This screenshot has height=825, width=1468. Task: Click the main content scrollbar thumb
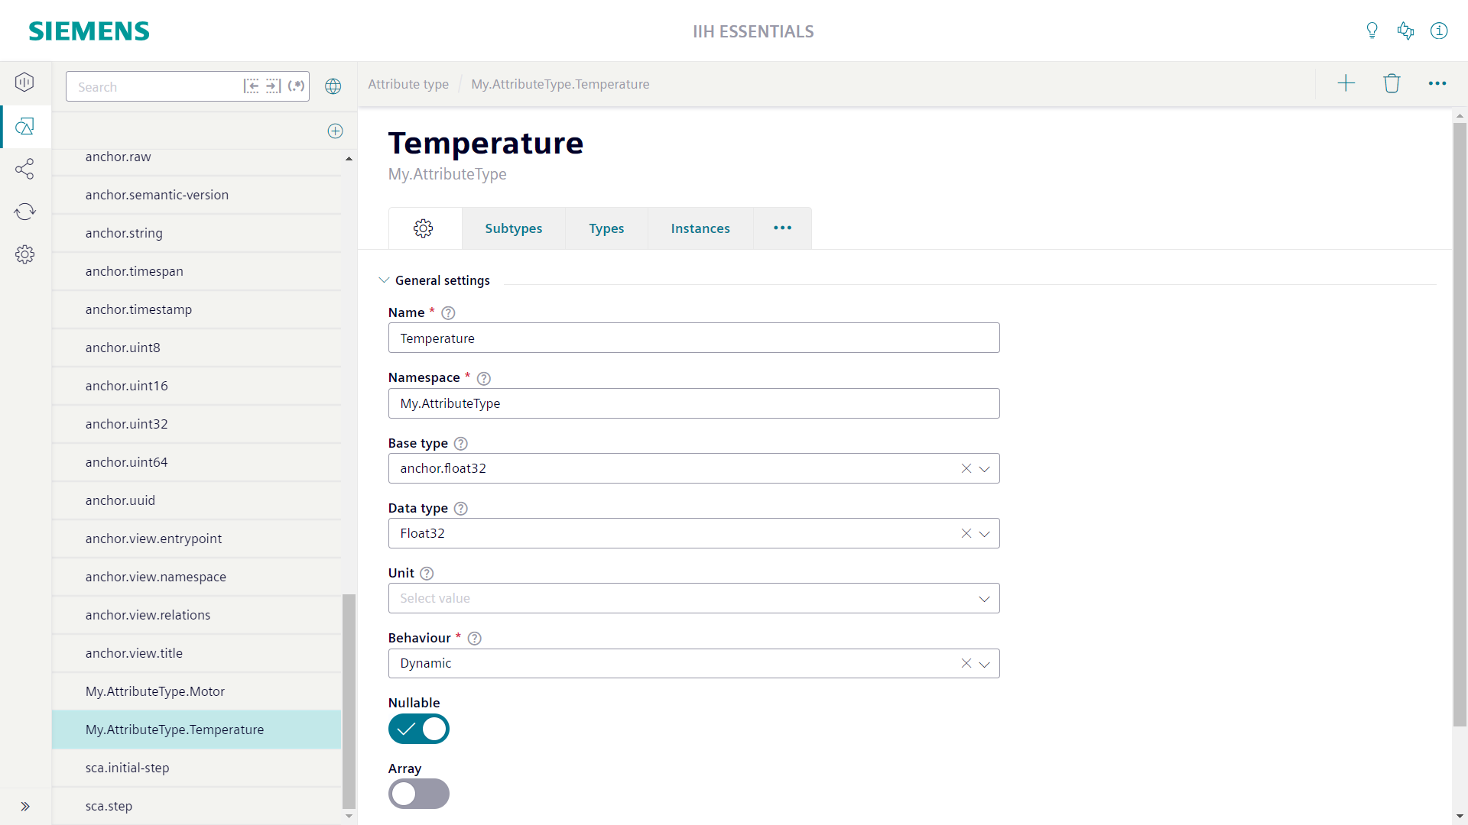click(1460, 424)
